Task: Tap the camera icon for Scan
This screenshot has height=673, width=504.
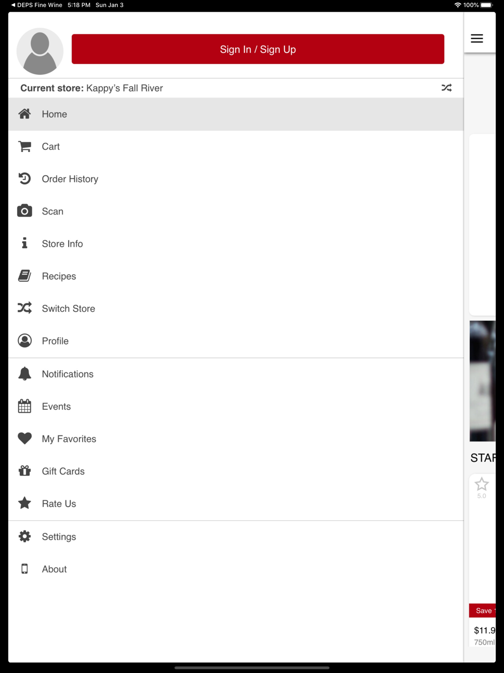Action: pos(25,211)
